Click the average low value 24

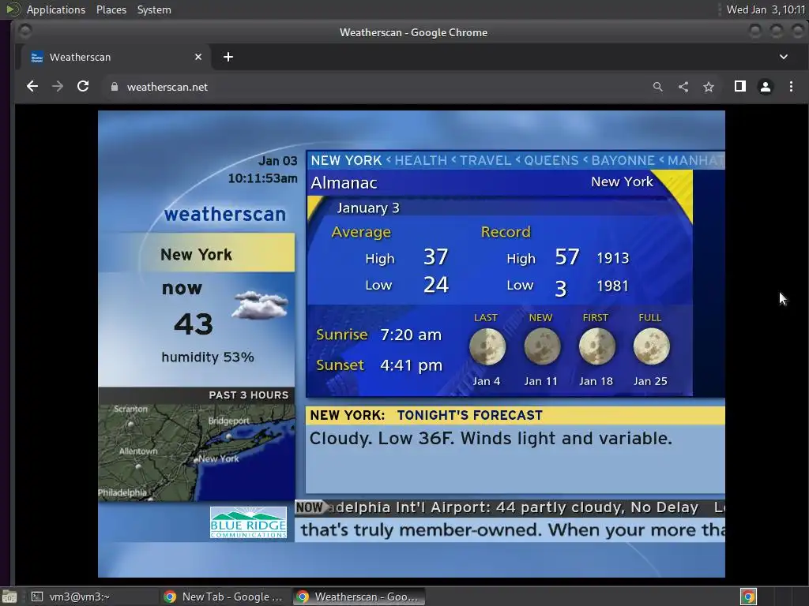(436, 284)
